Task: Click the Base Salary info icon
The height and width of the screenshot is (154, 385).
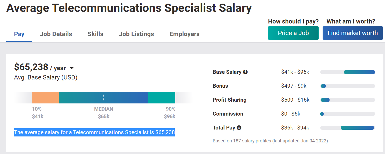Action: click(x=245, y=72)
